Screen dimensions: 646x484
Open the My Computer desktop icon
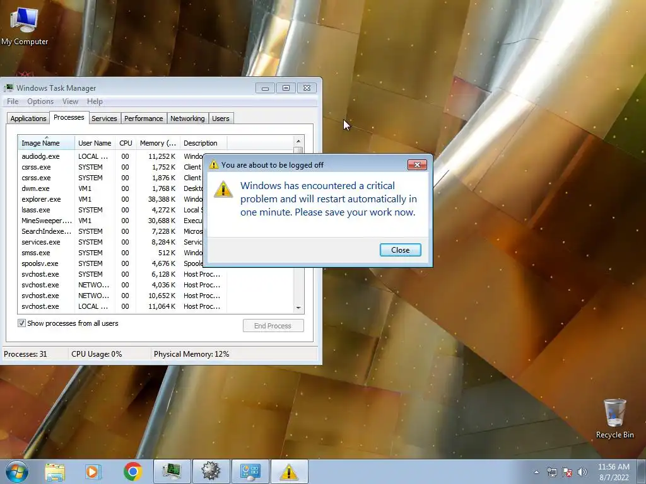point(25,25)
